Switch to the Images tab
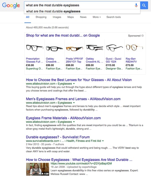 click(x=57, y=17)
